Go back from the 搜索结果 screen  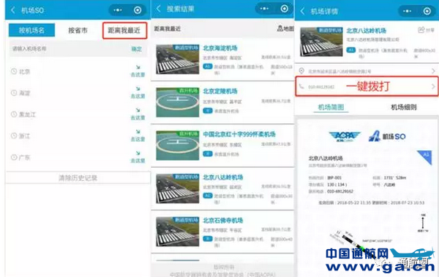(x=159, y=9)
